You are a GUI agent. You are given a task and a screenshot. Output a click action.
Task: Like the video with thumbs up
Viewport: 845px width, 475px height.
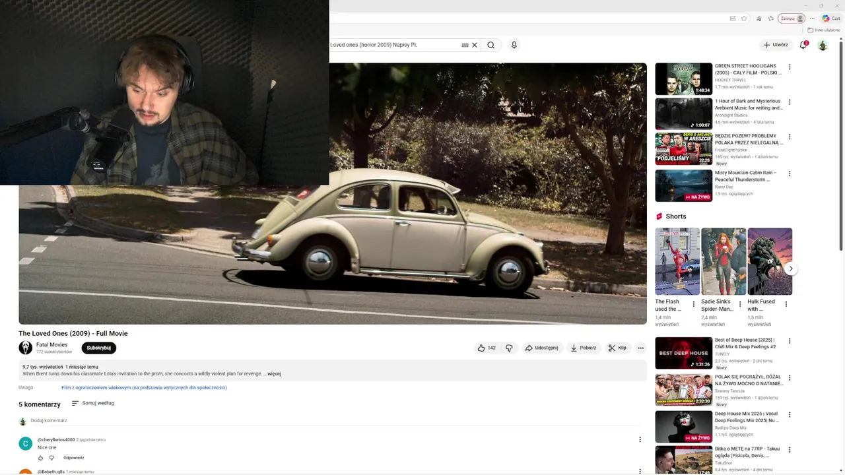click(x=487, y=348)
